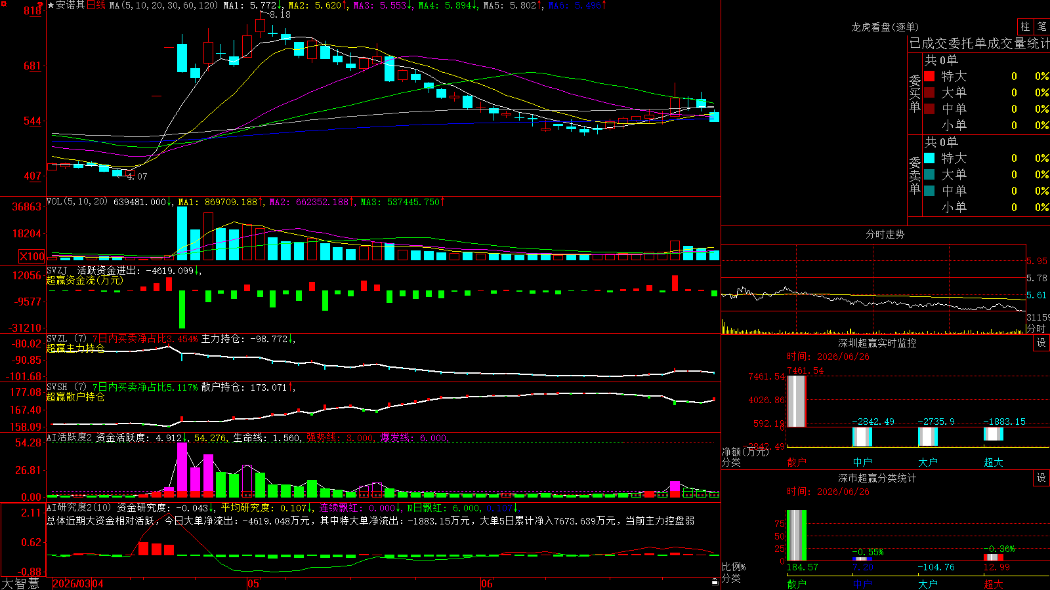This screenshot has width=1050, height=590.
Task: Click the 委卖单 section label
Action: tap(915, 175)
